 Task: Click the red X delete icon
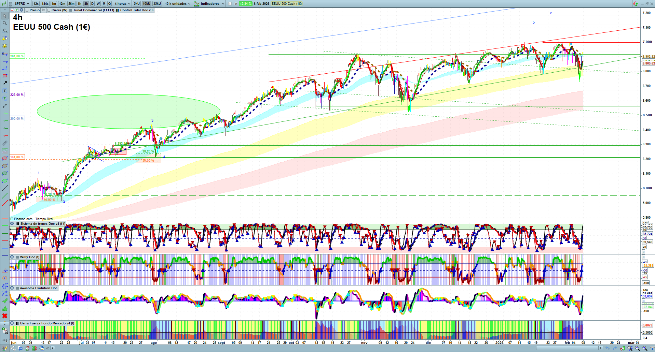pyautogui.click(x=5, y=316)
